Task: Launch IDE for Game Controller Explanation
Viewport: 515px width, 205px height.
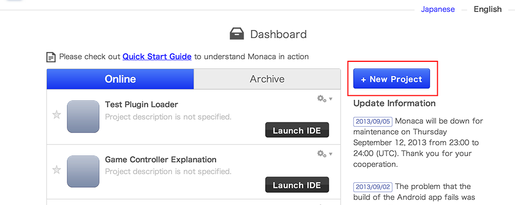Action: pos(297,185)
